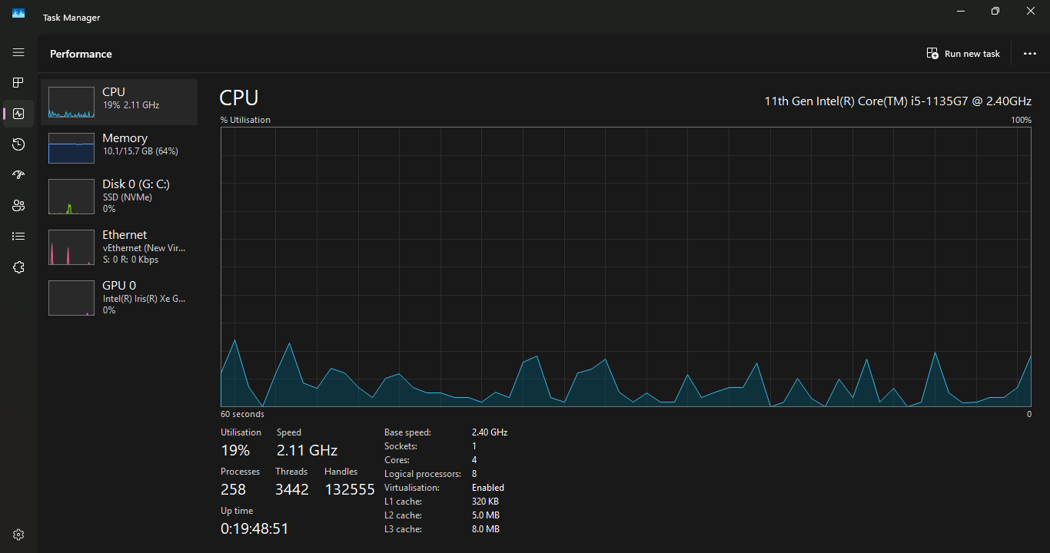The width and height of the screenshot is (1050, 553).
Task: Open the hamburger navigation menu
Action: (18, 52)
